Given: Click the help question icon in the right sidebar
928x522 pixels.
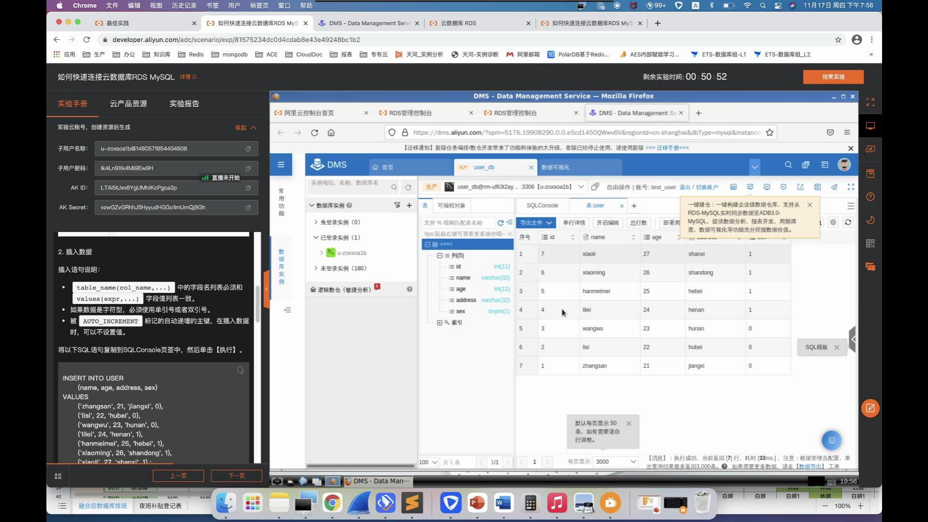Looking at the screenshot, I should tap(870, 197).
